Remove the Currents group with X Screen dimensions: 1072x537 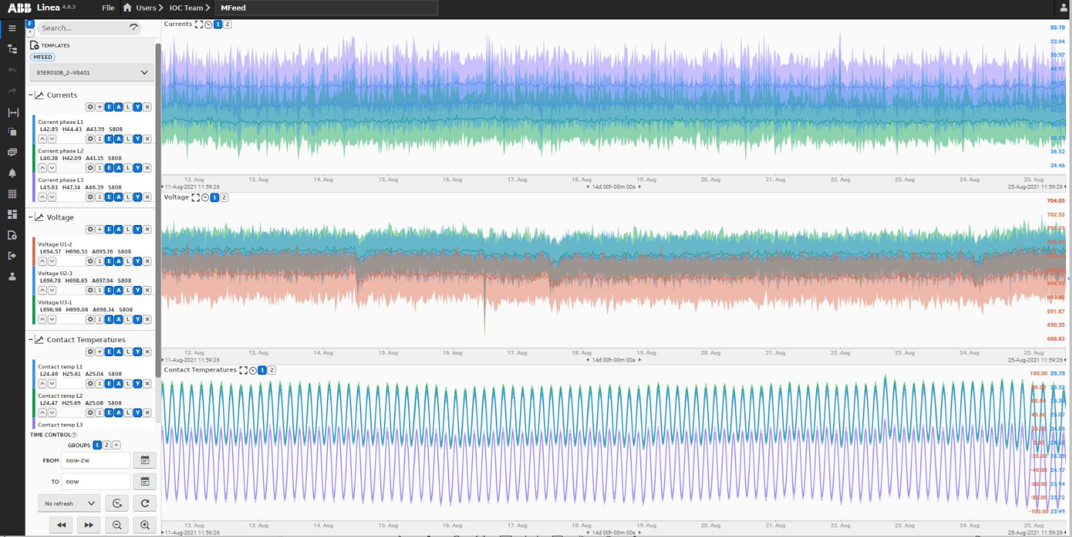coord(147,107)
